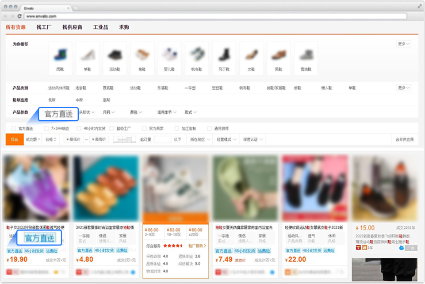This screenshot has height=284, width=425.
Task: Click the red supplier logo on the ¥19.90 card
Action: (9, 272)
